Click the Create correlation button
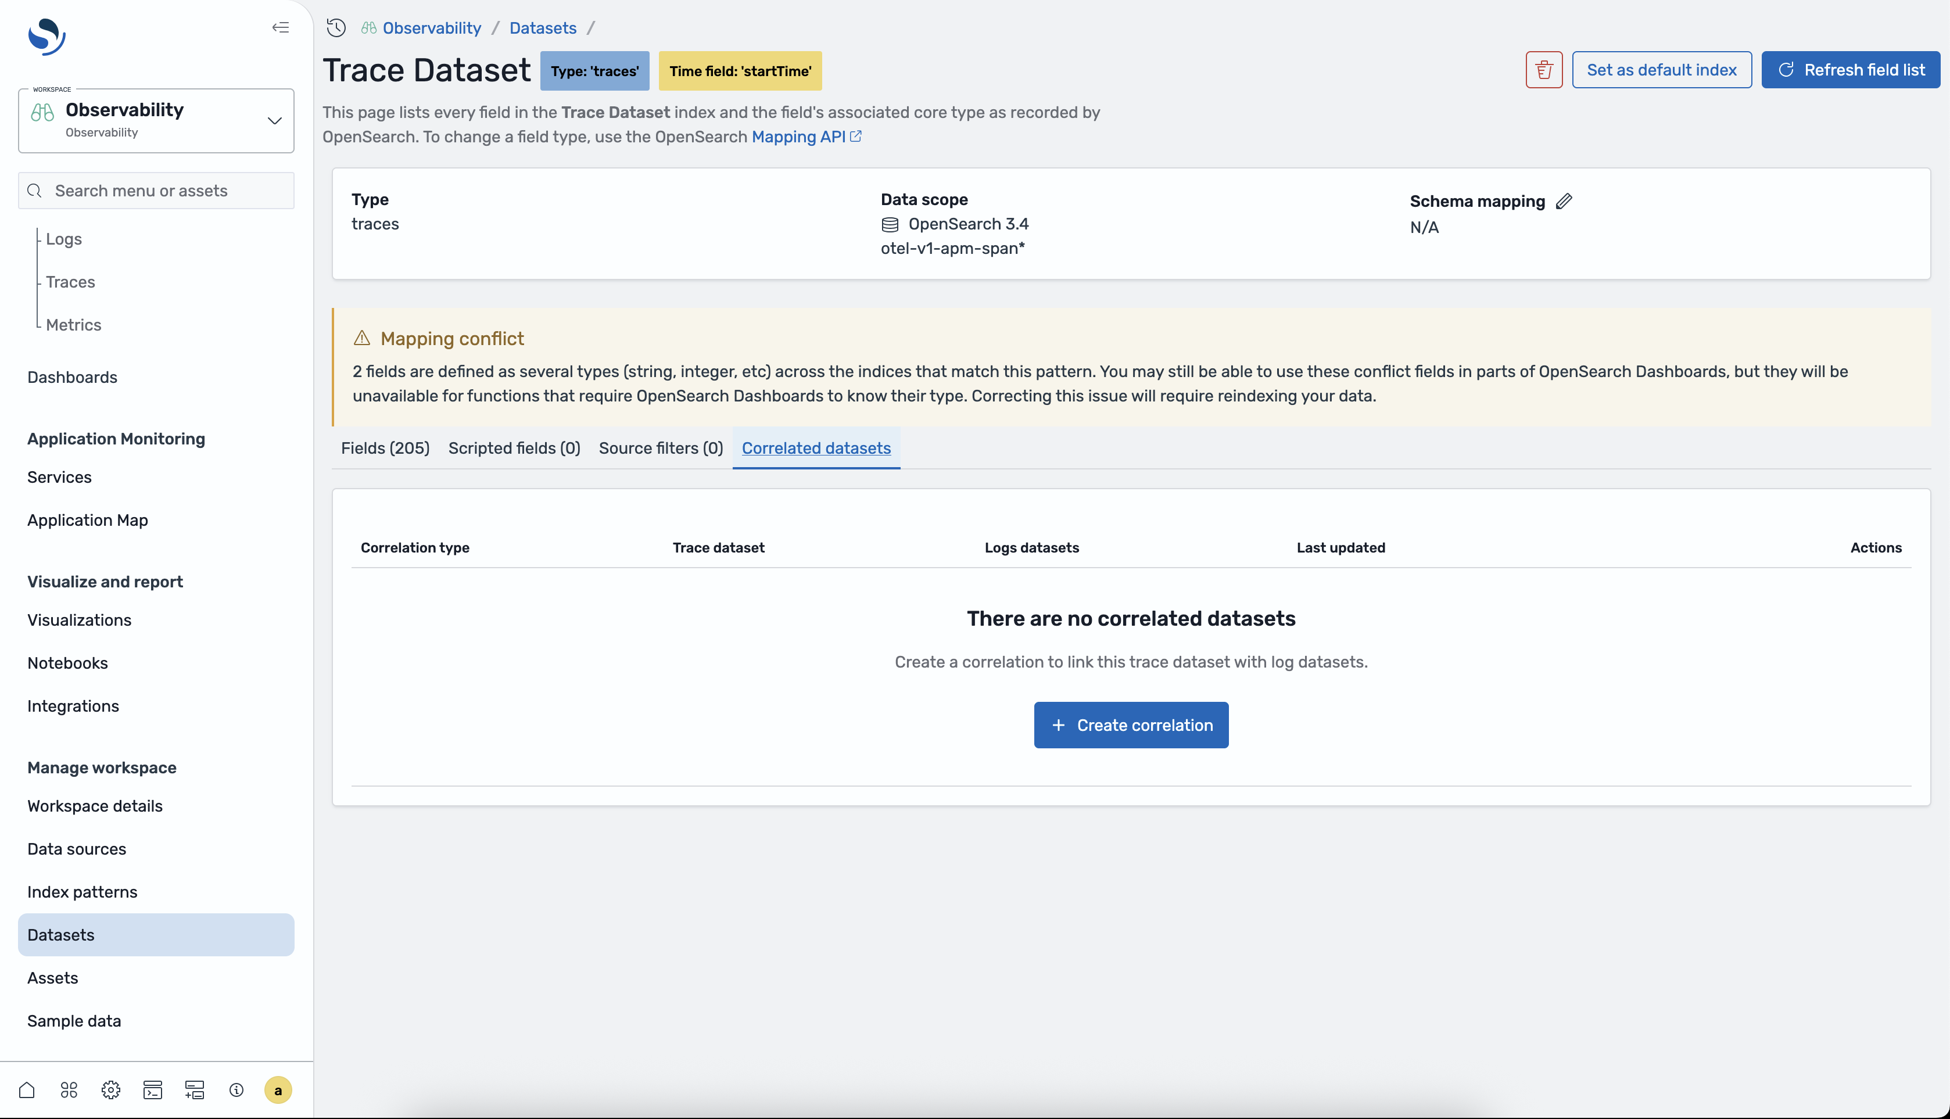The width and height of the screenshot is (1950, 1119). tap(1131, 725)
